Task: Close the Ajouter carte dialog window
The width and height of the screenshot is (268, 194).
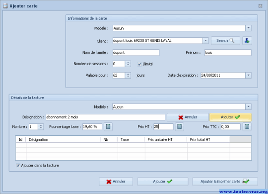Action: coord(261,6)
